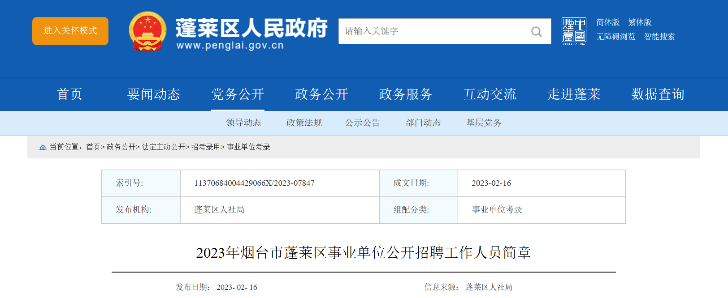The image size is (728, 298).
Task: Click the article title 2023年烟台市蓬莱区事业单位公开招聘
Action: [364, 253]
